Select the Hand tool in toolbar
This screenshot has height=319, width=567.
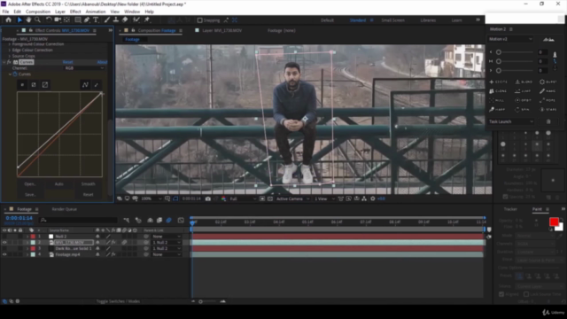pyautogui.click(x=28, y=19)
